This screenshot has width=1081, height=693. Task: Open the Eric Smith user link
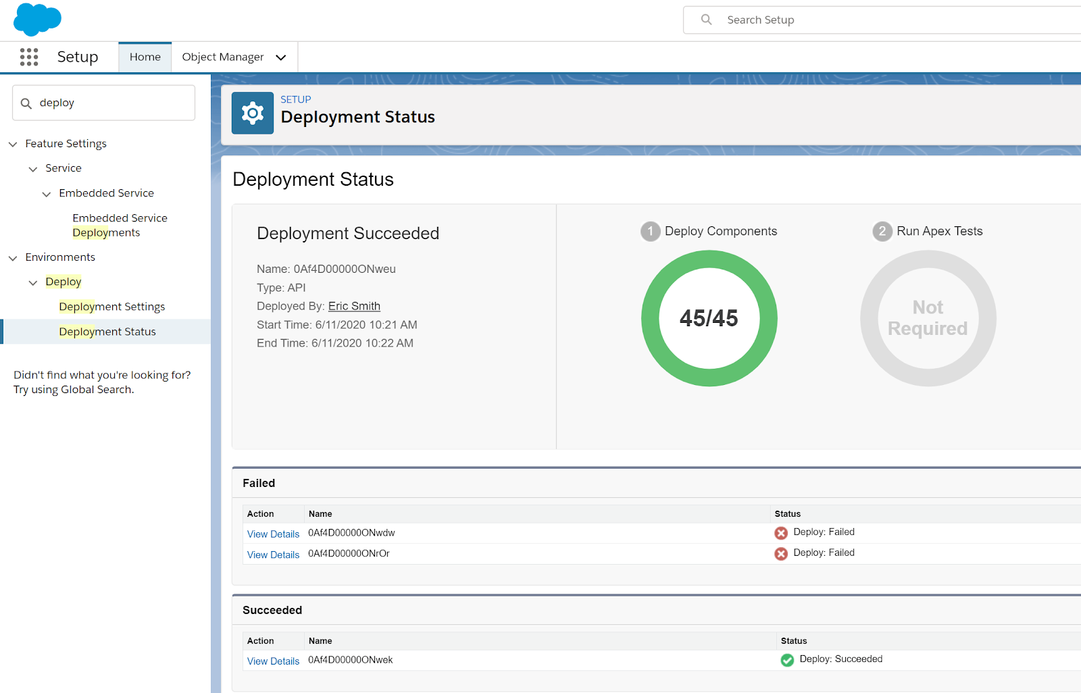pyautogui.click(x=354, y=306)
